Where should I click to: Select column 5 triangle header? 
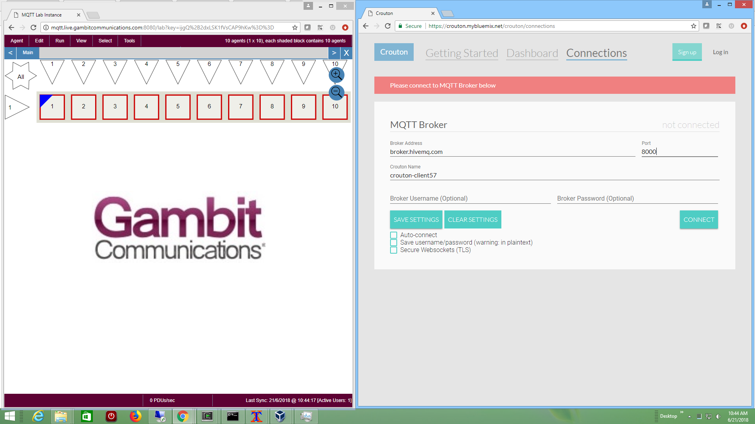178,71
